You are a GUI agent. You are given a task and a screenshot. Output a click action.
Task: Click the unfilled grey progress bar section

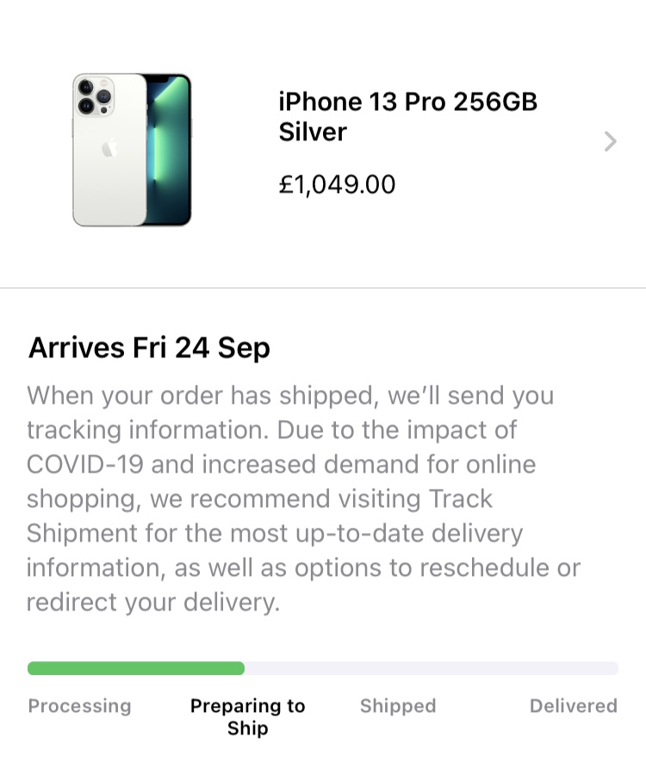tap(432, 668)
